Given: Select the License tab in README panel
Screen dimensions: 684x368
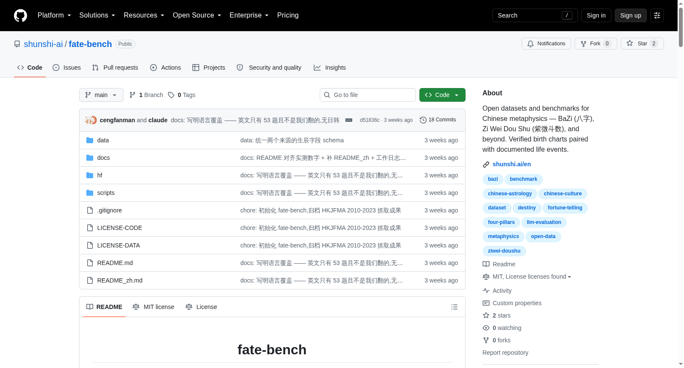Looking at the screenshot, I should tap(201, 307).
